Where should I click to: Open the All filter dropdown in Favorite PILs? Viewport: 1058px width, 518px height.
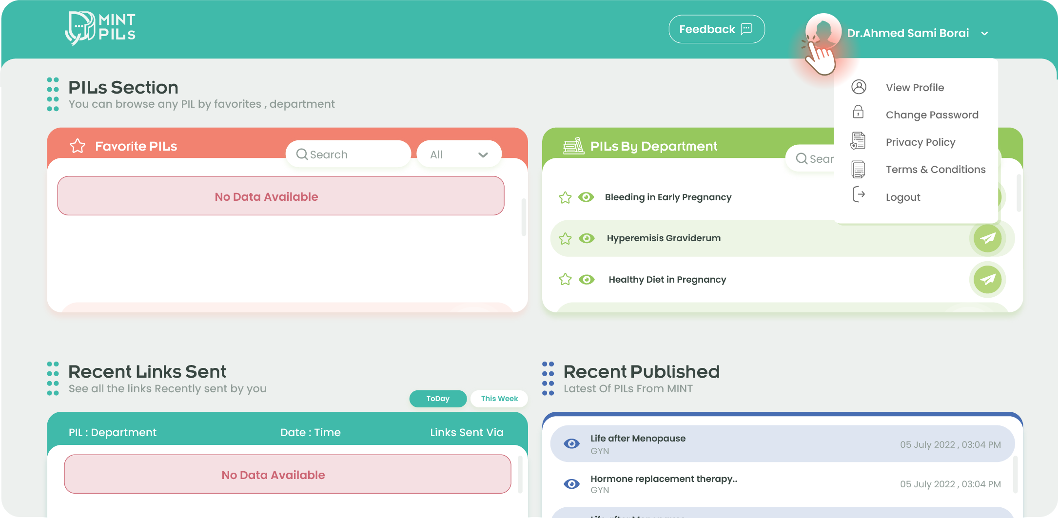[x=459, y=154]
